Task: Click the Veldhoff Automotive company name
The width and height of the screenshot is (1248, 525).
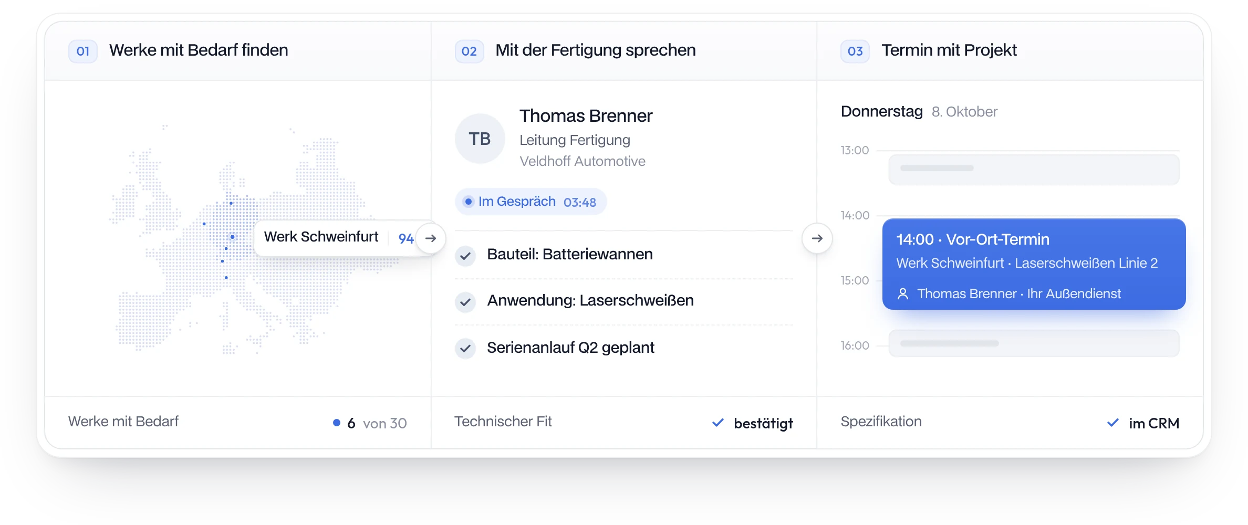Action: tap(582, 161)
